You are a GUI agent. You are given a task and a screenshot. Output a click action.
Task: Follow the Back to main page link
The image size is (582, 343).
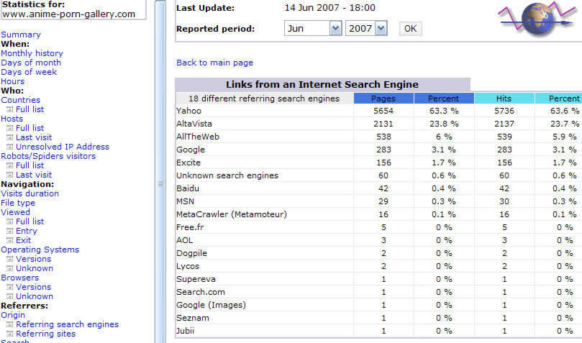click(214, 63)
